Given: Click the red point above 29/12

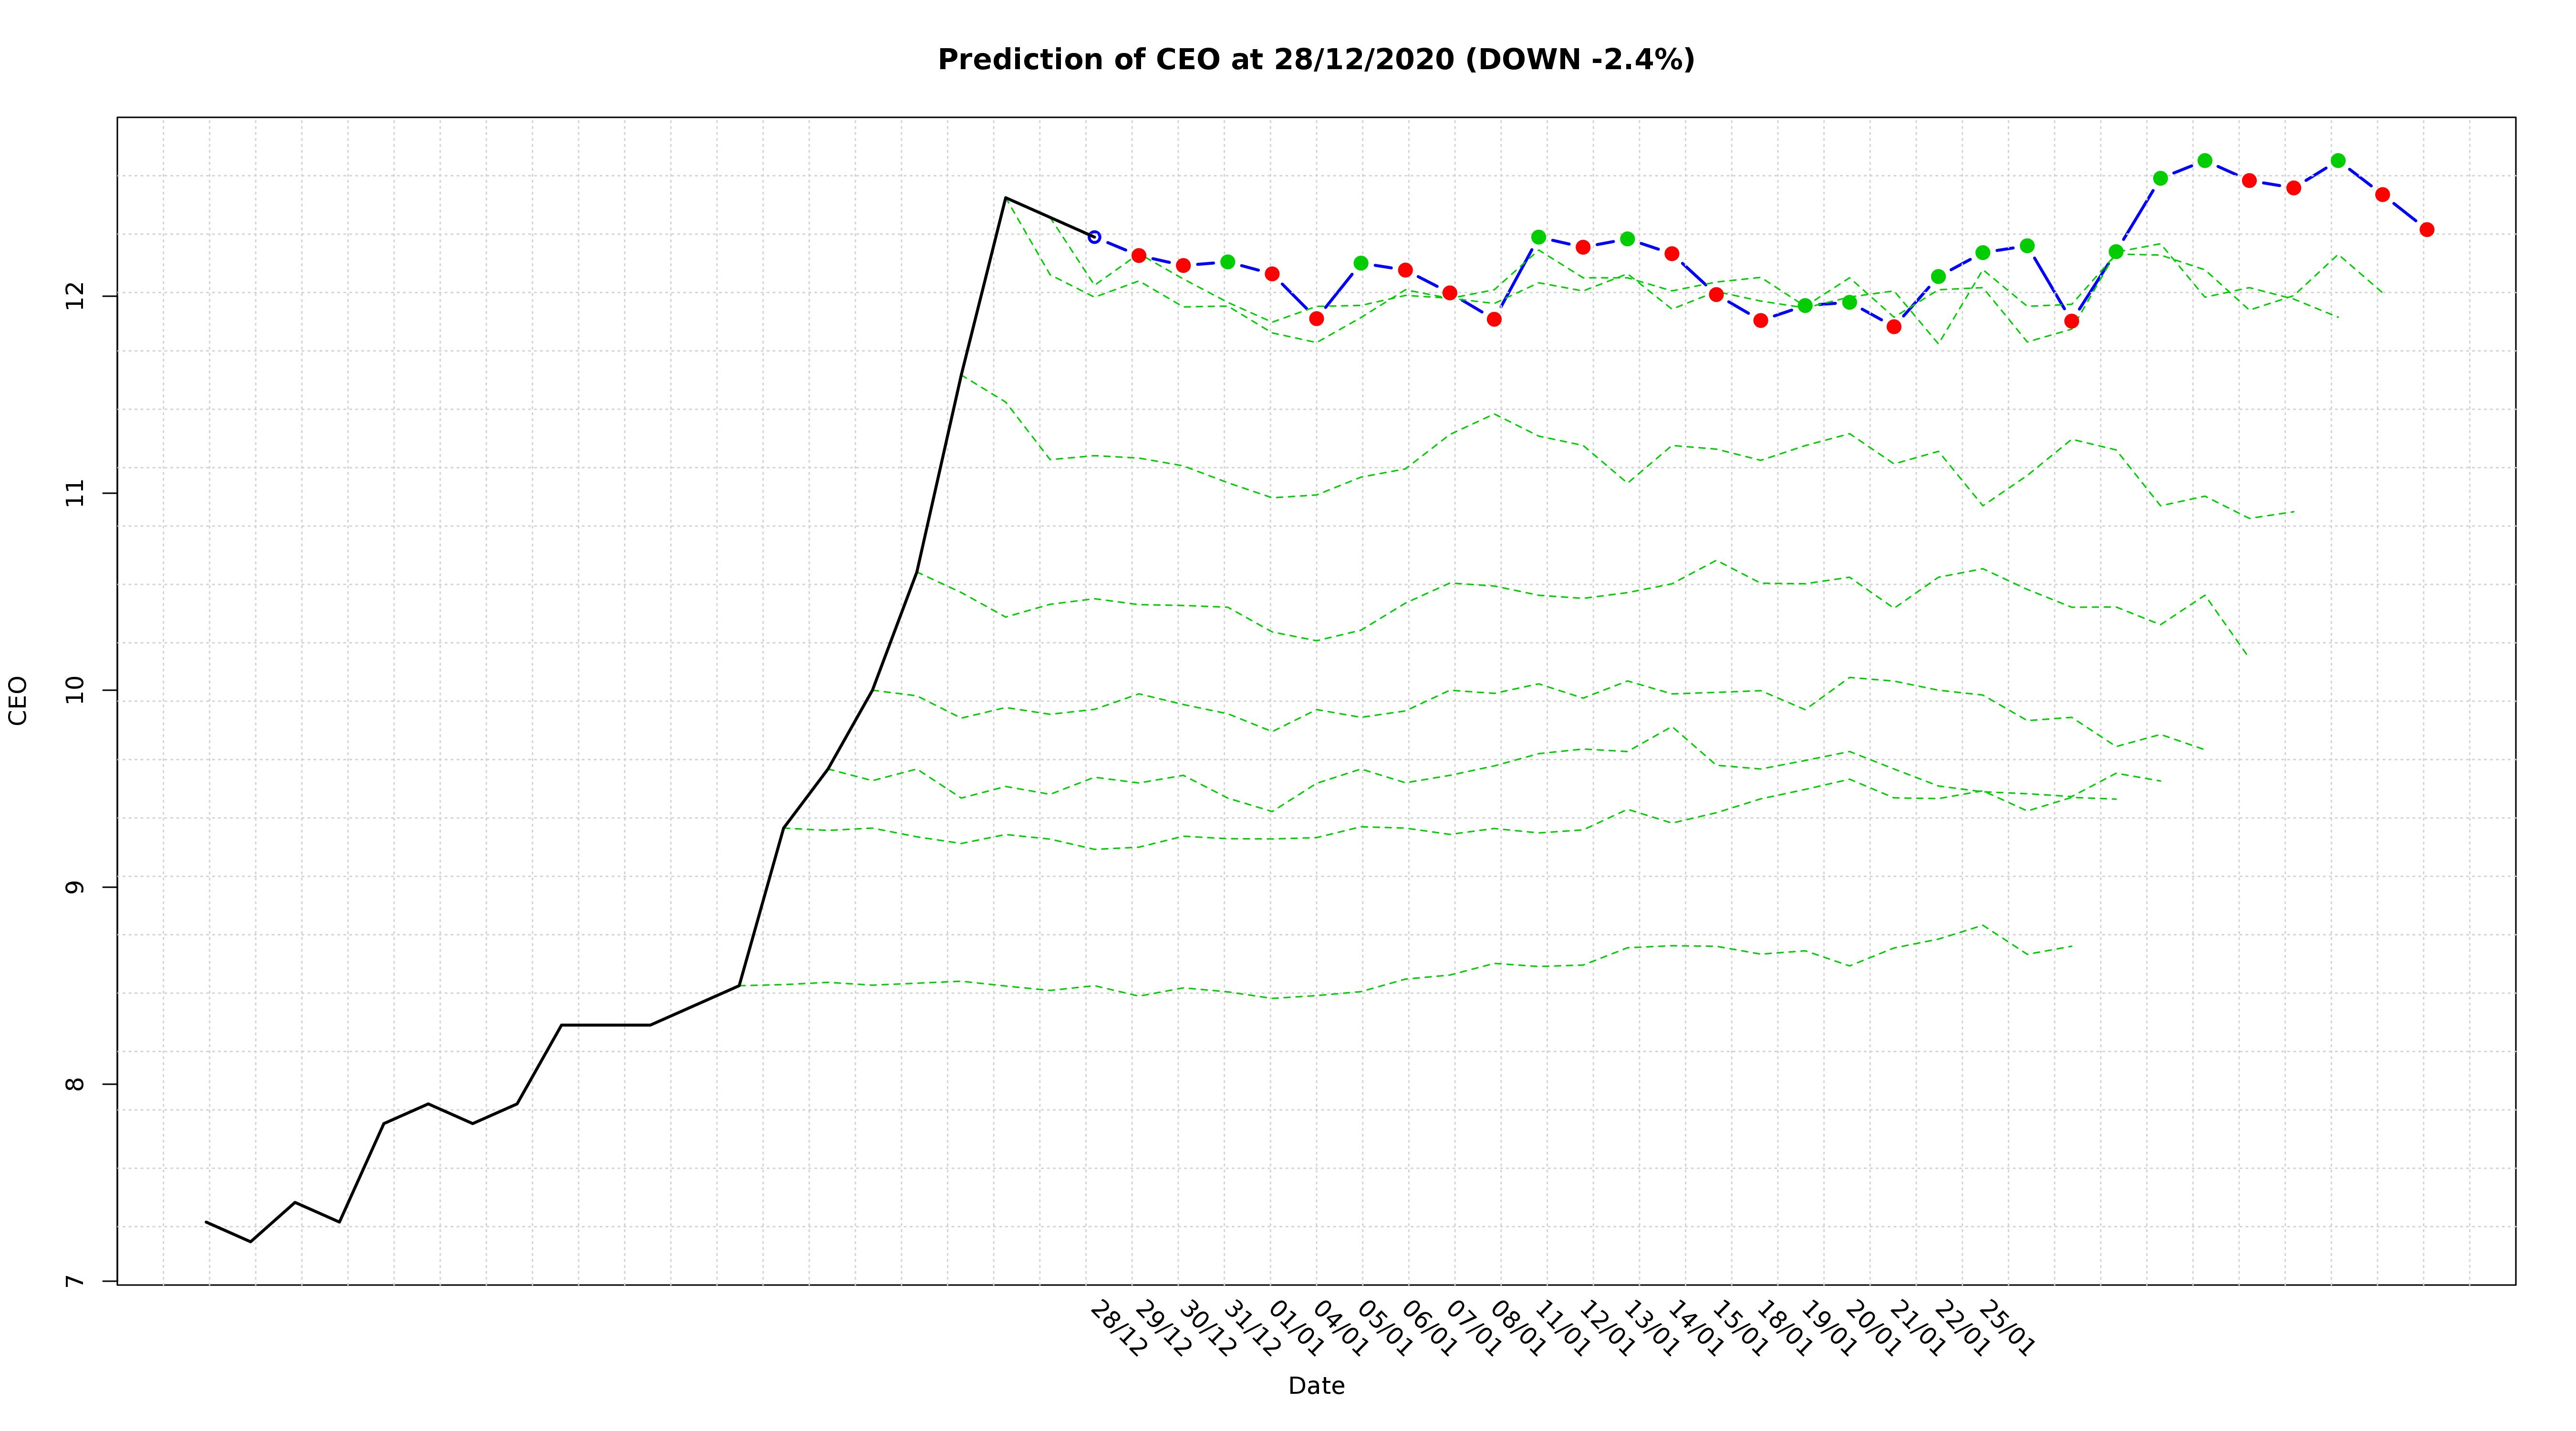Looking at the screenshot, I should (1139, 256).
